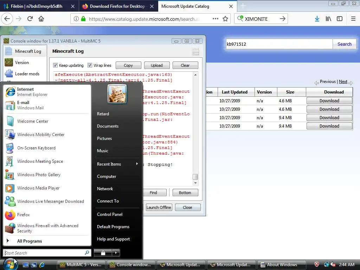The image size is (360, 270).
Task: Click the Start Search field
Action: 47,253
